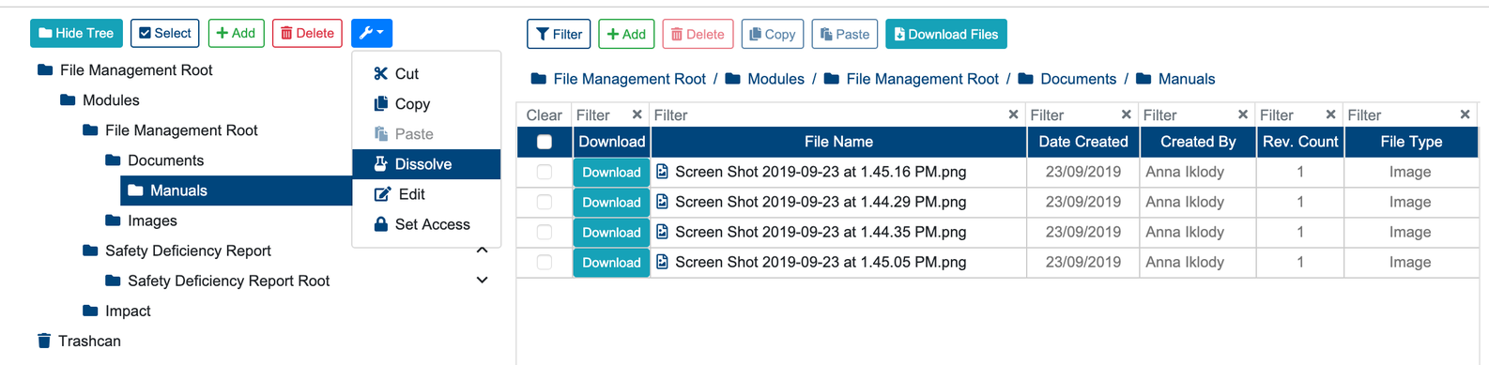Select File Management Root at top of tree

tap(136, 69)
